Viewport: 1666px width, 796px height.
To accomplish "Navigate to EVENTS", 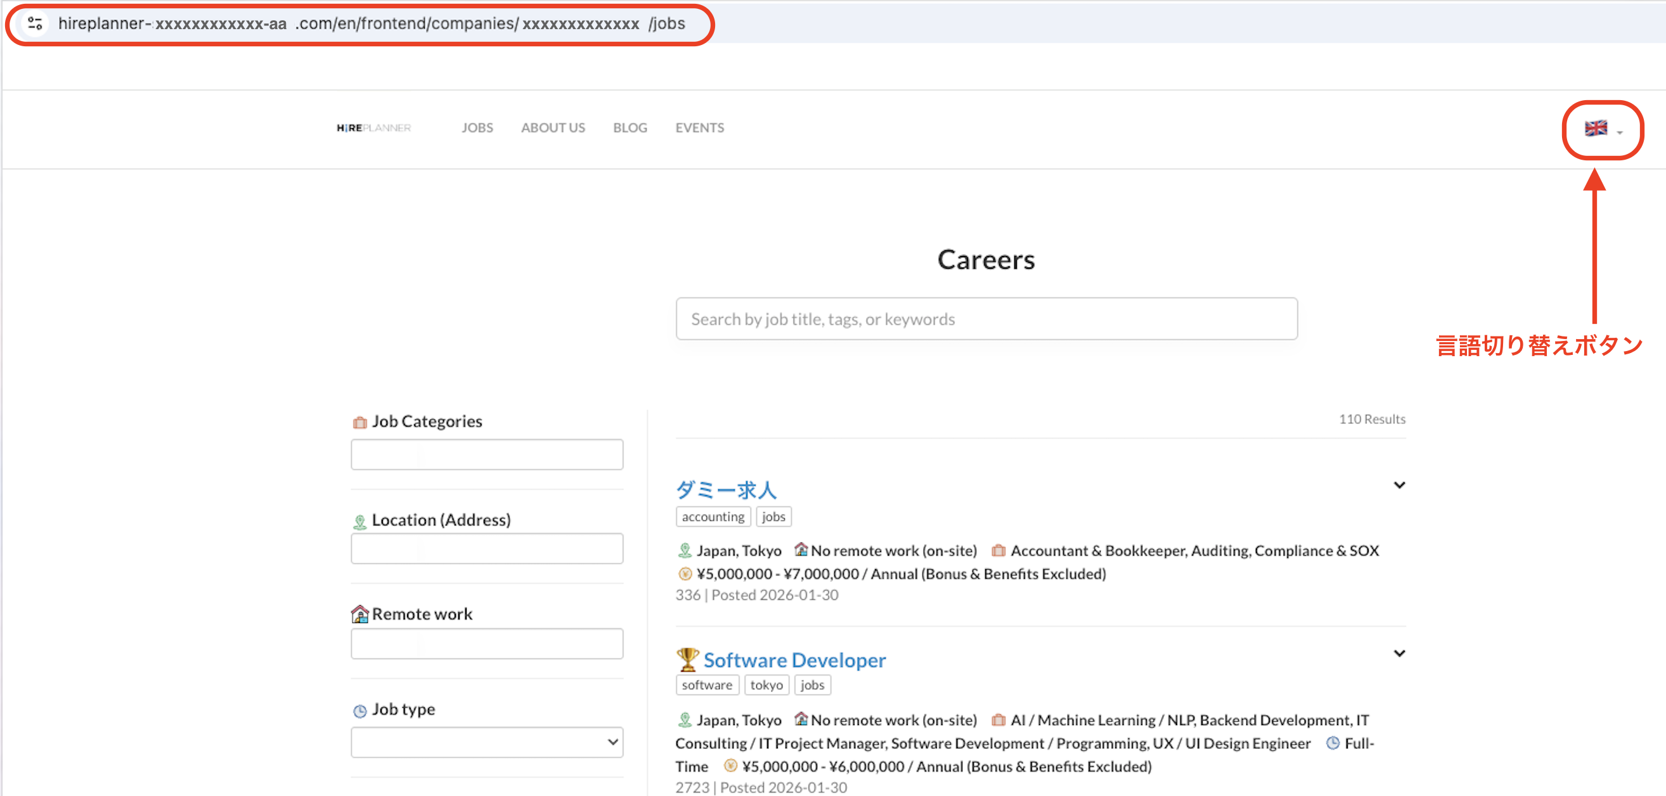I will 699,128.
